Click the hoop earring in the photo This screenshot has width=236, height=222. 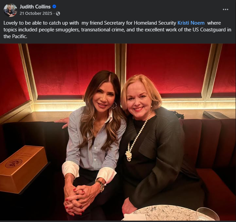114,106
